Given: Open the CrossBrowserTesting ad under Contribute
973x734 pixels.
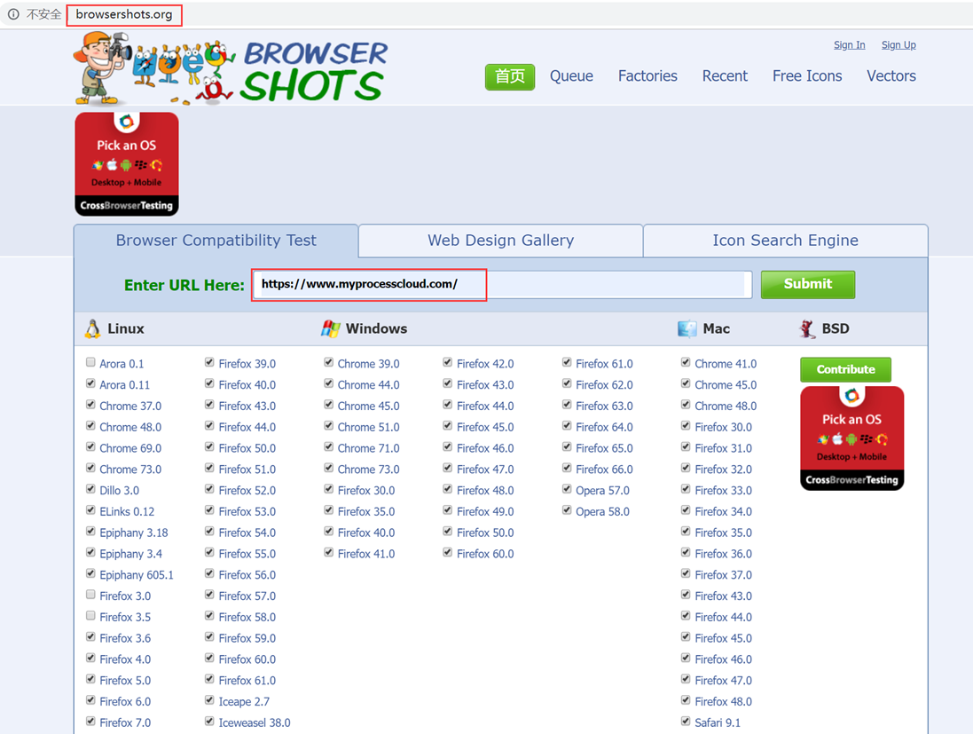Looking at the screenshot, I should (852, 438).
